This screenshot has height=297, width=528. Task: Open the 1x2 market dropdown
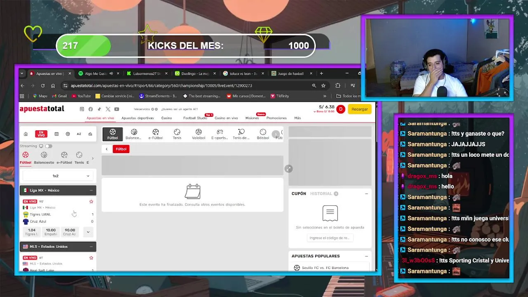tap(58, 176)
